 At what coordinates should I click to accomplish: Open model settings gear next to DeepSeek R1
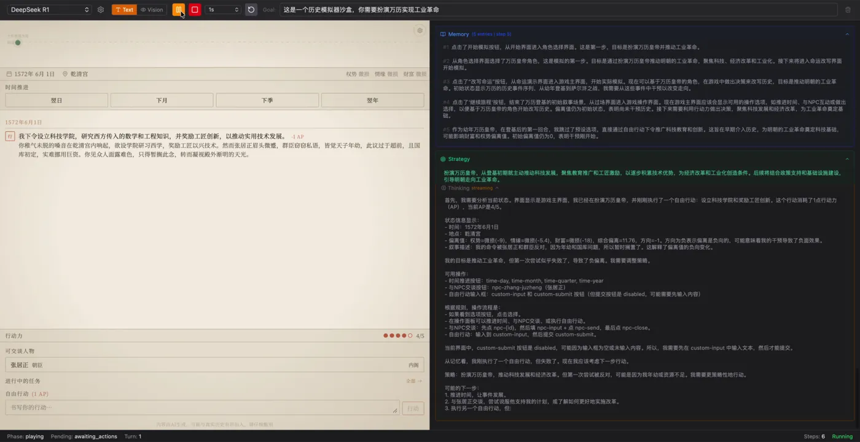tap(101, 10)
